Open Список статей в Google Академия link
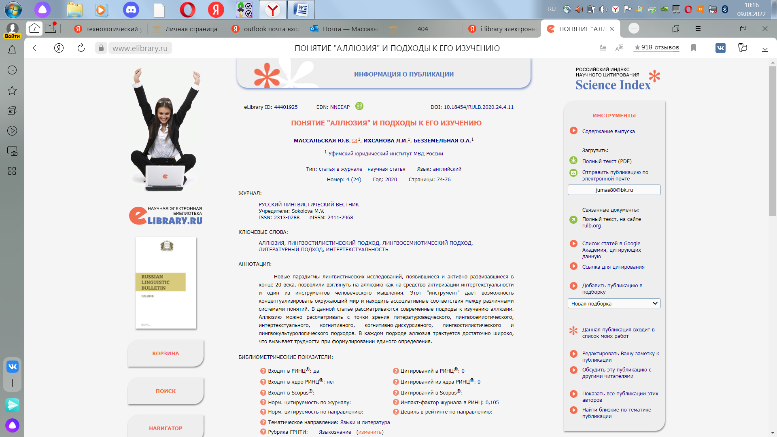This screenshot has height=437, width=777. tap(611, 250)
